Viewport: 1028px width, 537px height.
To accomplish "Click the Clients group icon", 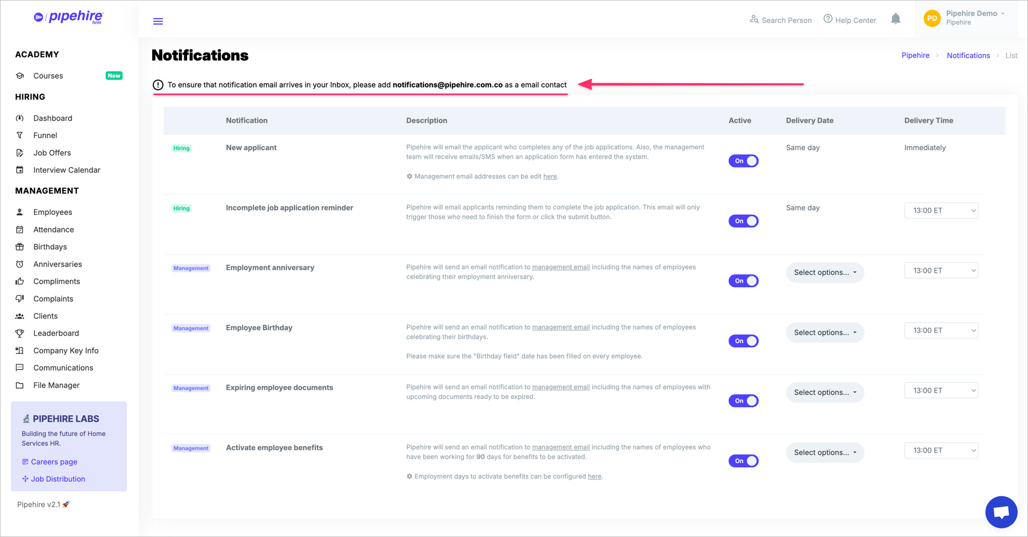I will tap(20, 316).
